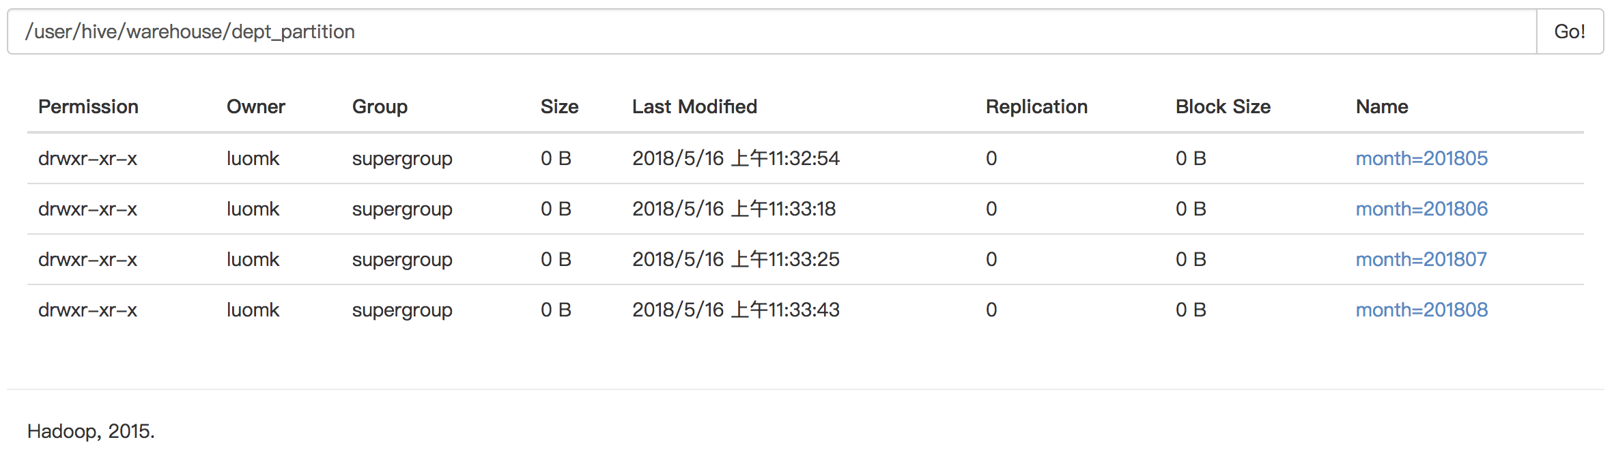Click the Owner column header

pos(255,106)
